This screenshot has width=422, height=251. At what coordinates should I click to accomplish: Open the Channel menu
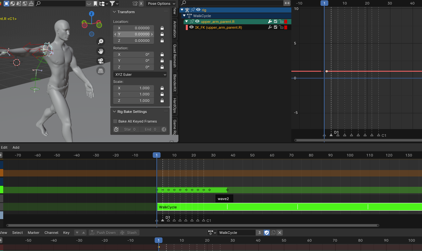pyautogui.click(x=51, y=233)
